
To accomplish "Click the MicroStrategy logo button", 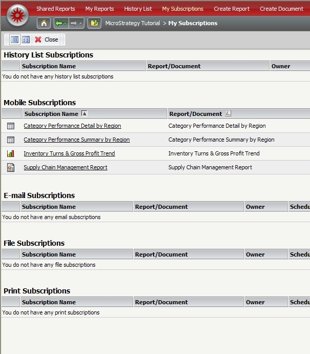I will coord(18,15).
